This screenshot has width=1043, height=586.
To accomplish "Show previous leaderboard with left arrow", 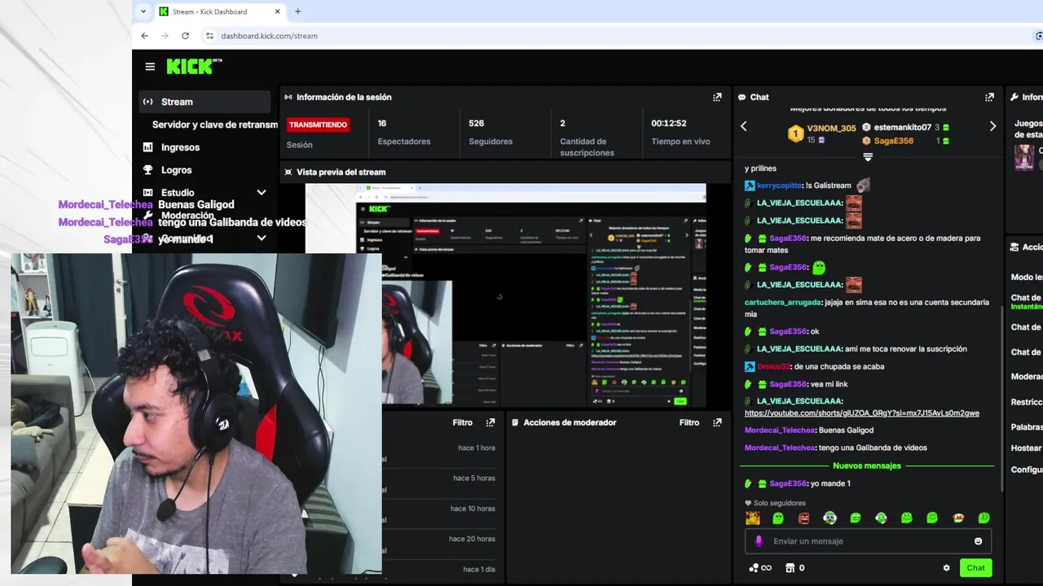I will (x=743, y=126).
